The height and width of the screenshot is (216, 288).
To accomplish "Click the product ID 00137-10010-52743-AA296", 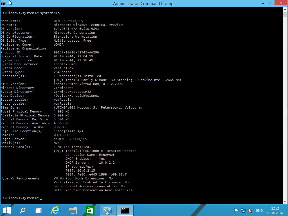I will pyautogui.click(x=76, y=52).
